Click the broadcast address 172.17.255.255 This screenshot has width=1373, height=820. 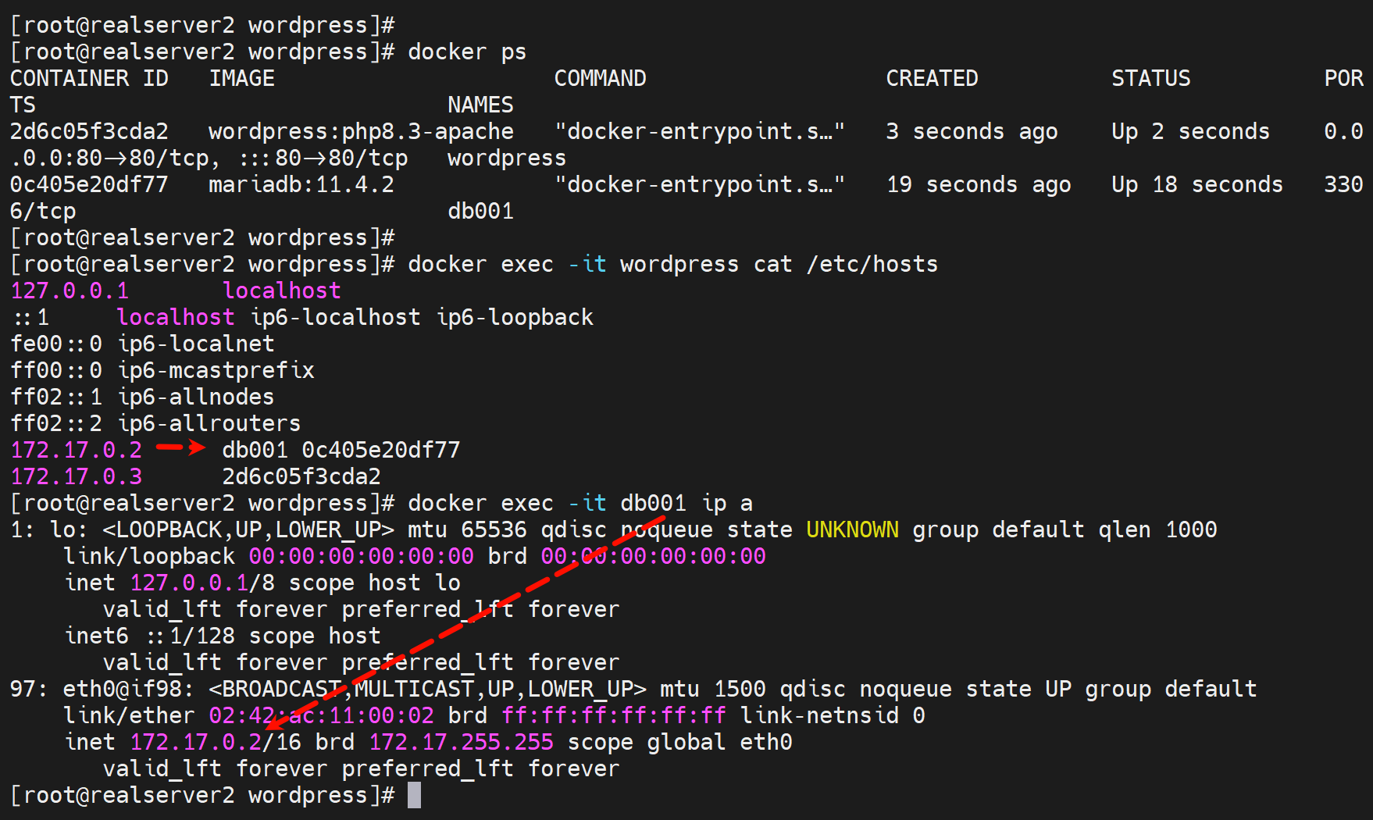tap(461, 742)
